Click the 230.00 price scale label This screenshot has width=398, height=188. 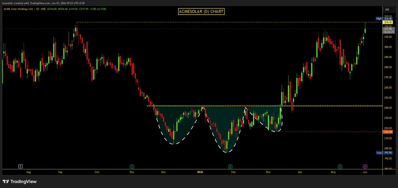pos(388,118)
